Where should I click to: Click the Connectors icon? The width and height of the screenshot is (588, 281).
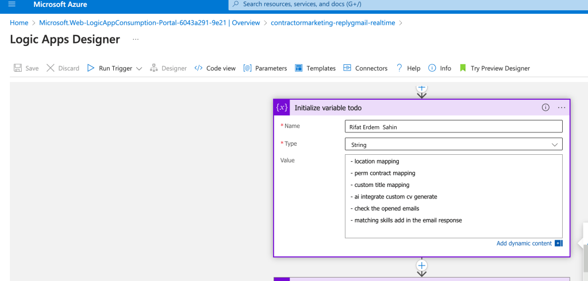click(x=347, y=68)
